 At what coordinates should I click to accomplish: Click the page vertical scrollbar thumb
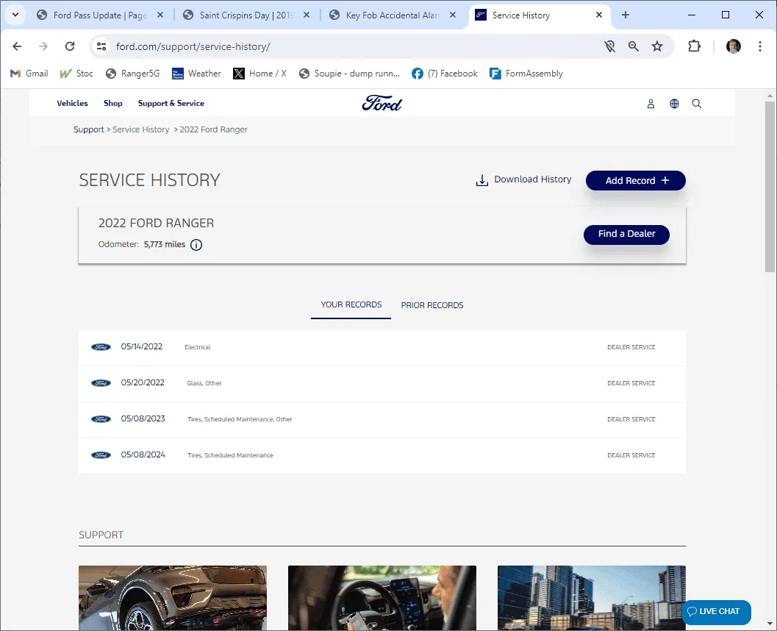[x=770, y=186]
